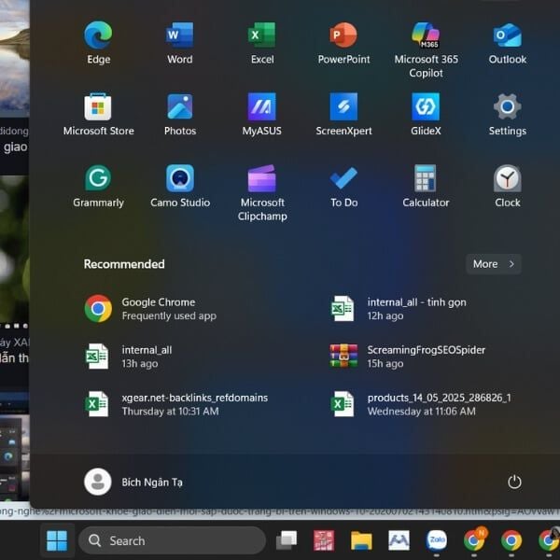Open ScreenXpert app
The height and width of the screenshot is (560, 560).
[343, 115]
